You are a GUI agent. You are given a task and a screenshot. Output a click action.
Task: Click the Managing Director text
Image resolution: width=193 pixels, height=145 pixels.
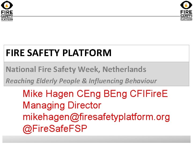[x=62, y=105]
